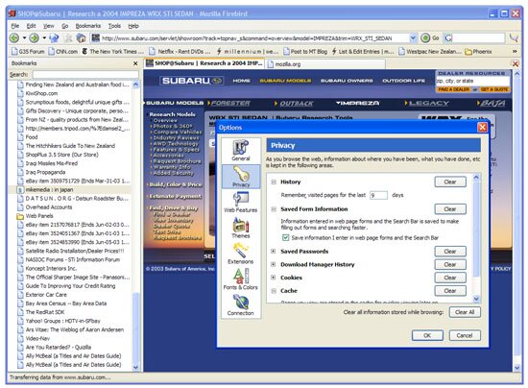
Task: Toggle the save form information checkbox
Action: [285, 238]
